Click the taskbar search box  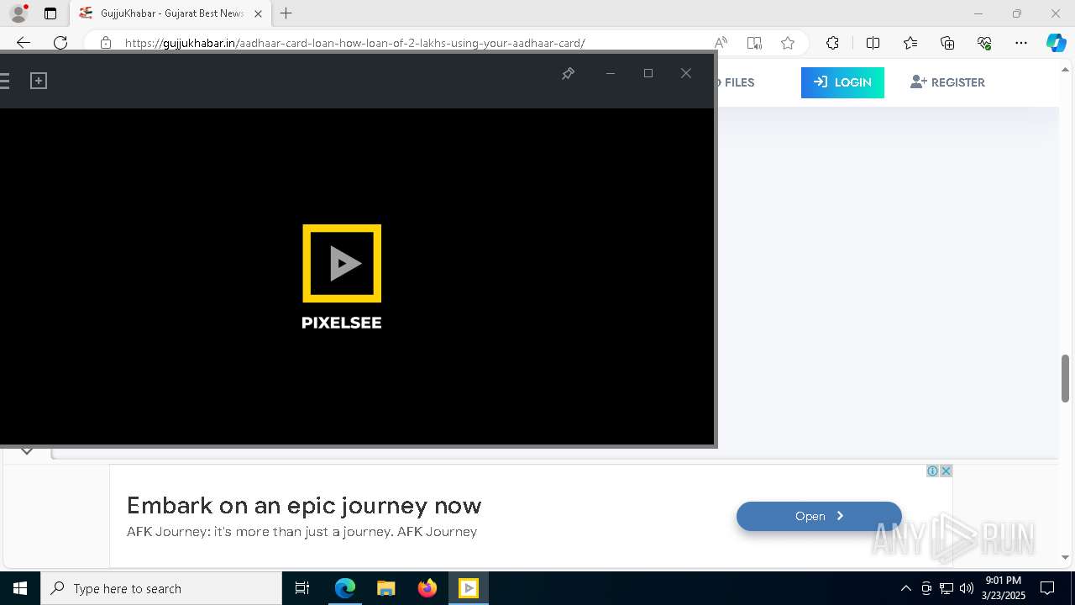click(x=161, y=588)
